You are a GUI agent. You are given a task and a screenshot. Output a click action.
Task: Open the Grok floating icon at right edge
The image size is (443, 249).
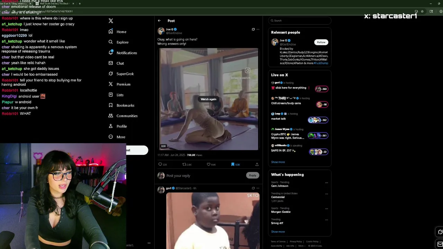point(440,232)
